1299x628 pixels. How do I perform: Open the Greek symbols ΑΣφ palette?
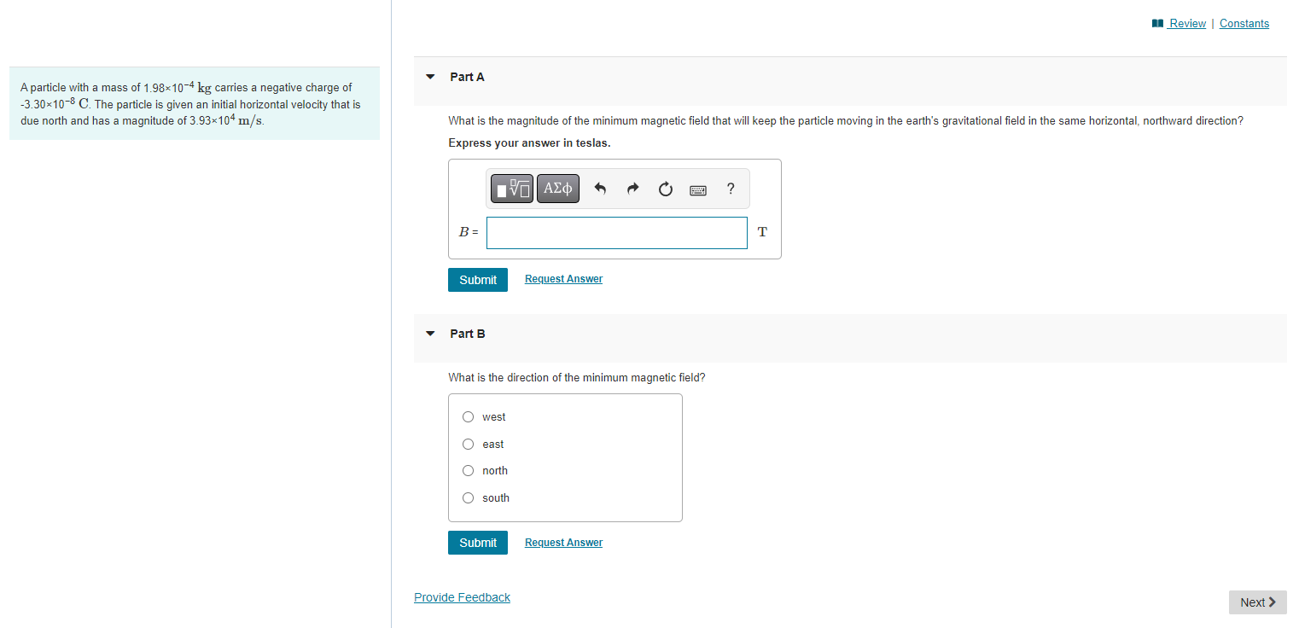558,189
